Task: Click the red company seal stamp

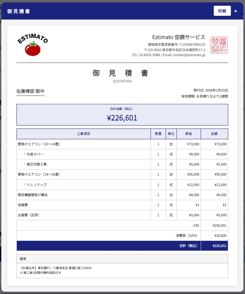Action: [219, 45]
